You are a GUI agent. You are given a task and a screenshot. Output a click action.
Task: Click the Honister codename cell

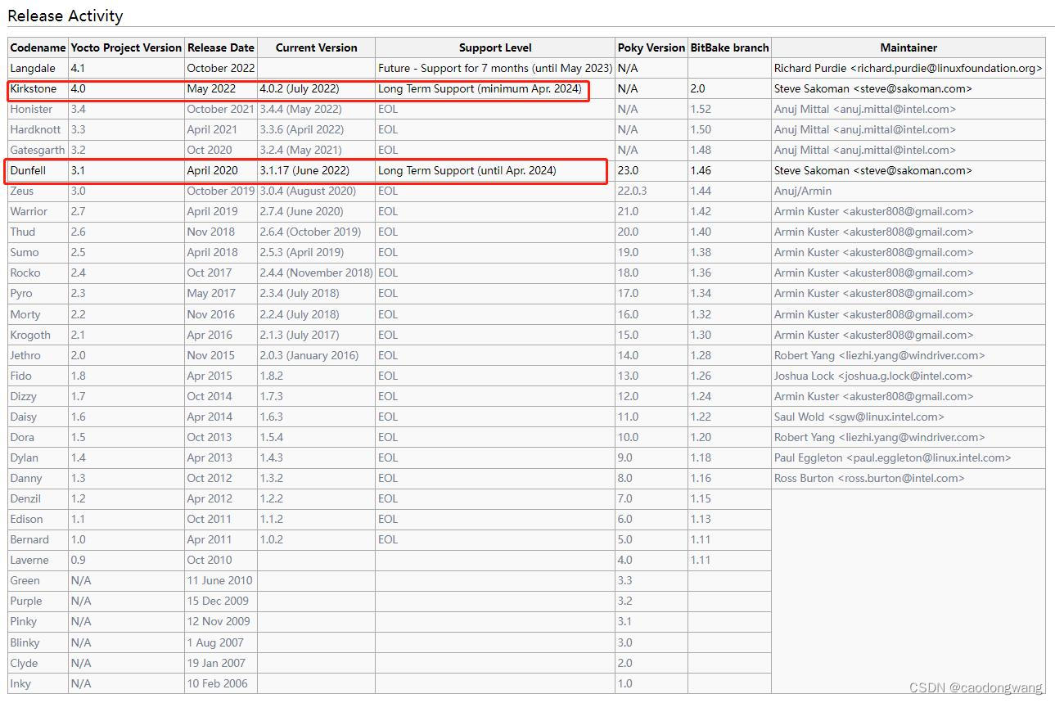(38, 109)
